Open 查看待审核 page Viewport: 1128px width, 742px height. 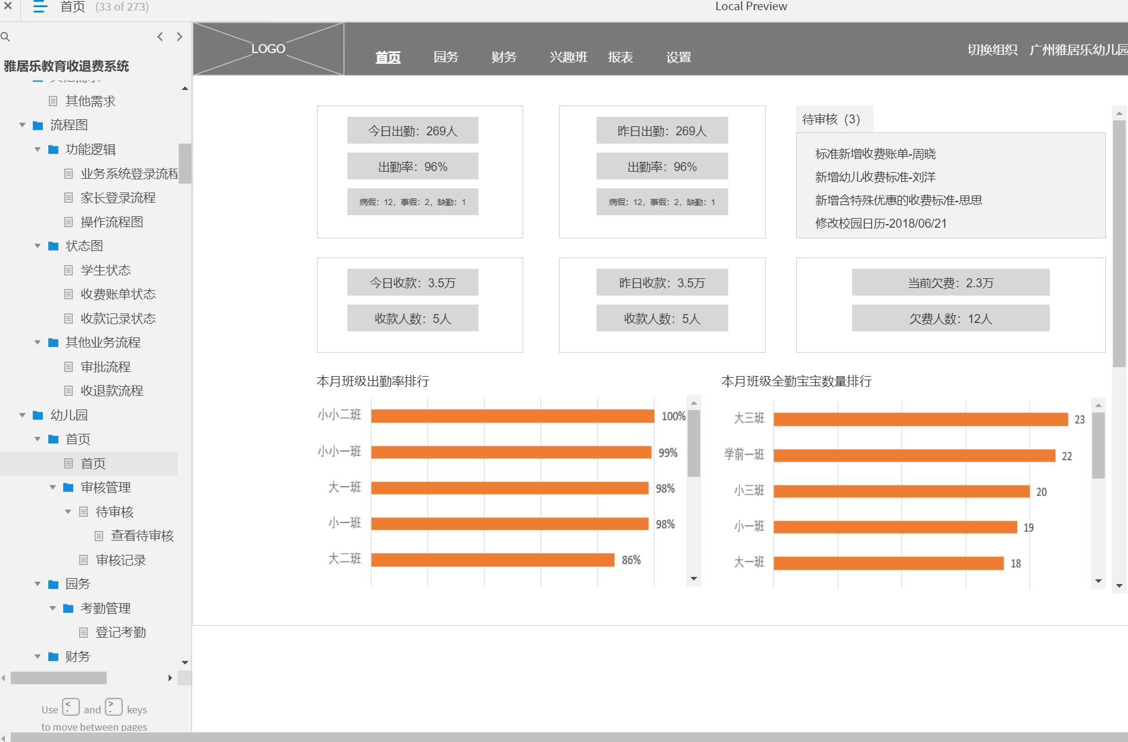(x=142, y=536)
